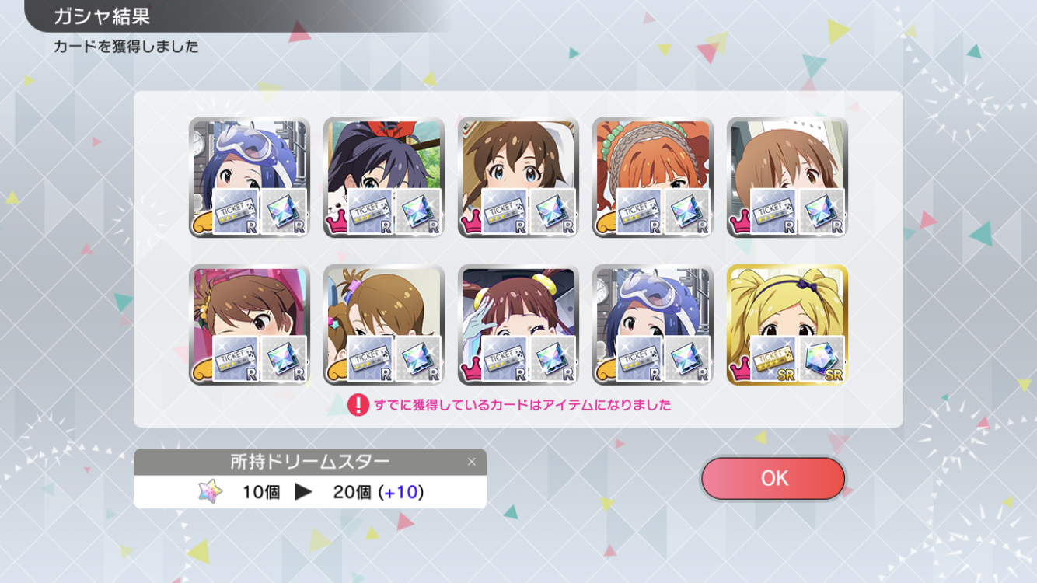The image size is (1037, 583).
Task: Tap ticket icon on first goggles card
Action: [x=236, y=211]
